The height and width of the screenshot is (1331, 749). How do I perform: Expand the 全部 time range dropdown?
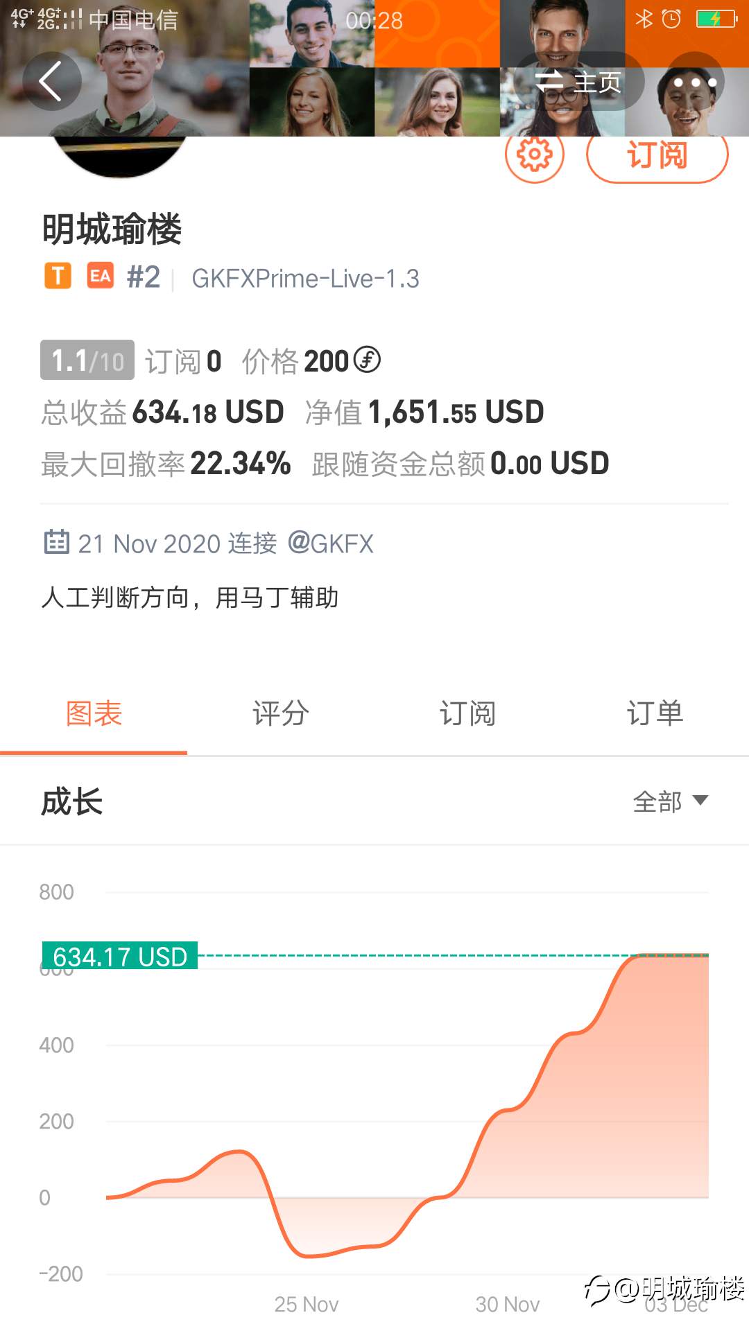670,801
